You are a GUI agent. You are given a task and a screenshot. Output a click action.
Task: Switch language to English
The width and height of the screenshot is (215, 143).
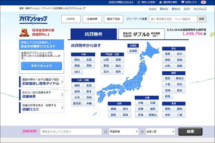point(153,9)
